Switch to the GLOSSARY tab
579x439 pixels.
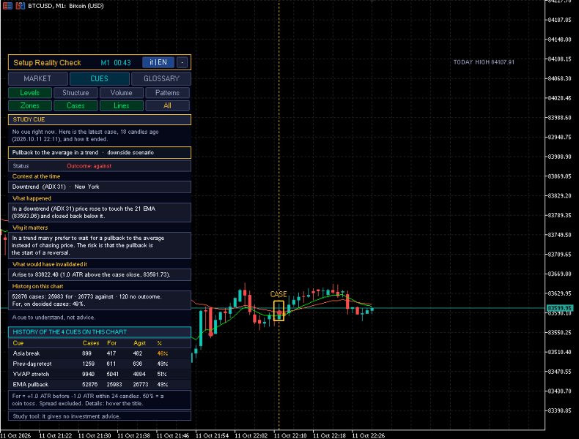click(x=161, y=78)
